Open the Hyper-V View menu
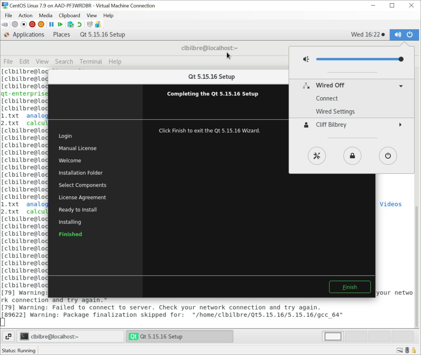Image resolution: width=421 pixels, height=355 pixels. (92, 16)
